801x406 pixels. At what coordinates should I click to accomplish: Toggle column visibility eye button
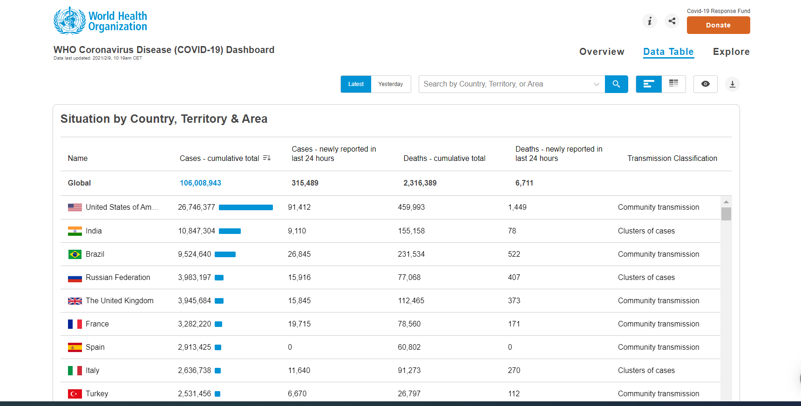coord(706,84)
